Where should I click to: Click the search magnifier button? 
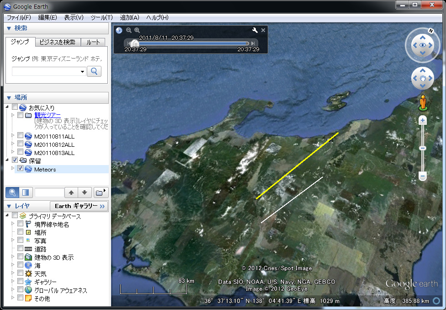click(x=94, y=71)
